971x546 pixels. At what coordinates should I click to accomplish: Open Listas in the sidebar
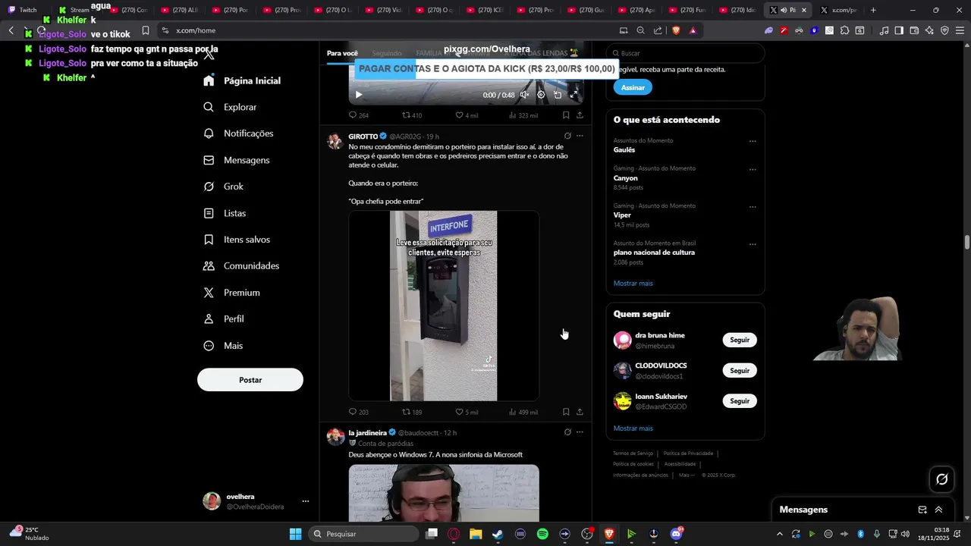225,213
